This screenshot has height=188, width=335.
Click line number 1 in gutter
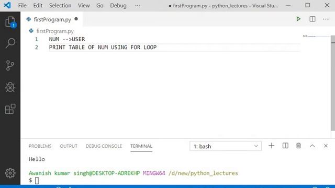click(36, 39)
